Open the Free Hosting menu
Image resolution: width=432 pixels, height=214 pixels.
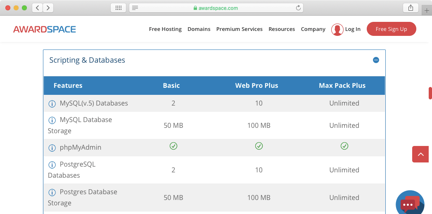point(165,29)
